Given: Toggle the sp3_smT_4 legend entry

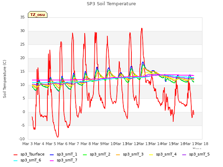Looking at the screenshot, I should coord(163,154).
